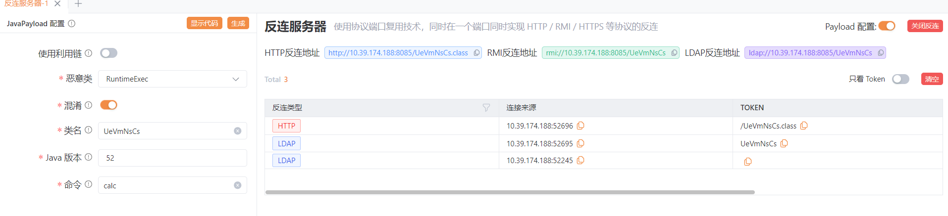
Task: Copy the RMI reverse connection address
Action: tap(674, 53)
